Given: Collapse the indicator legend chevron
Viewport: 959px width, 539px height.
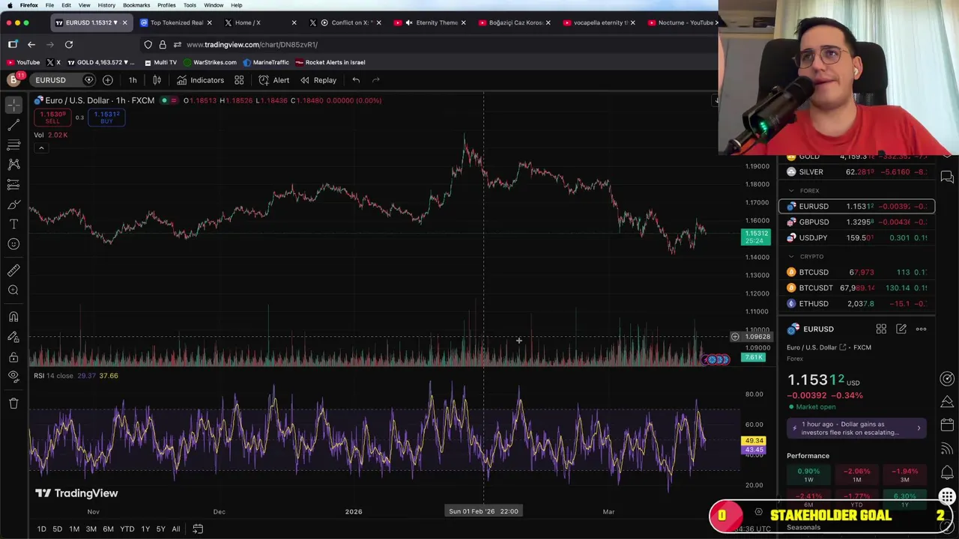Looking at the screenshot, I should tap(41, 148).
